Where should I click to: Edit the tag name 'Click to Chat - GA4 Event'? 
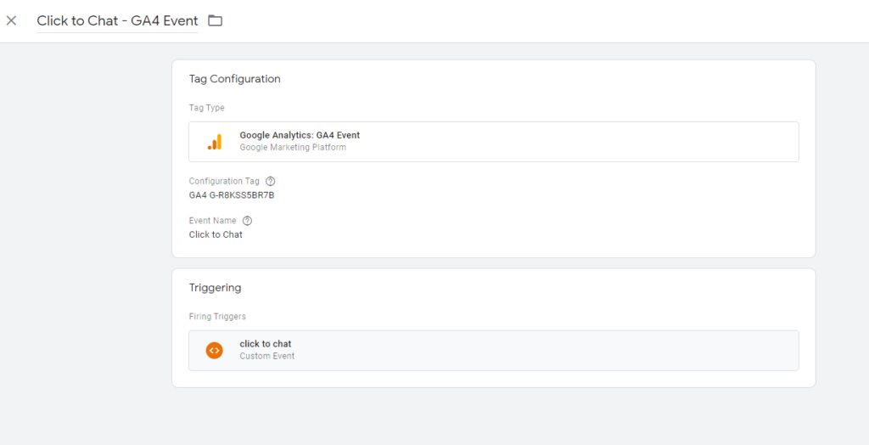pyautogui.click(x=117, y=20)
